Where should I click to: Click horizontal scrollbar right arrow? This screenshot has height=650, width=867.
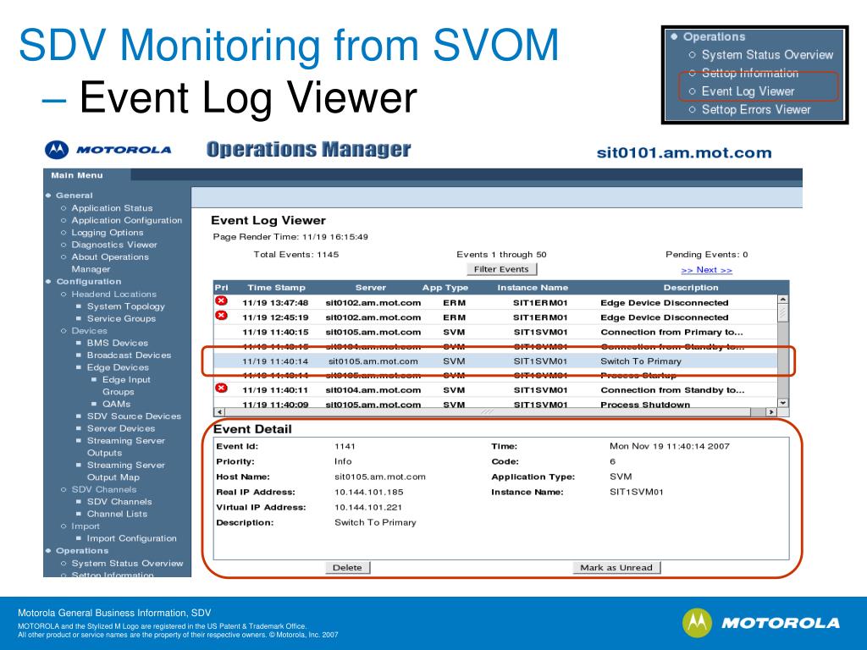click(x=770, y=412)
